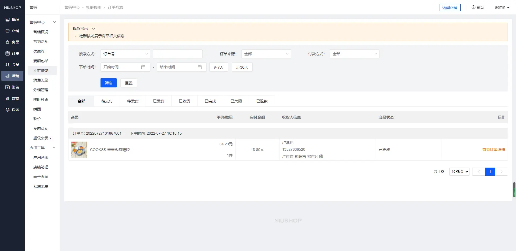The height and width of the screenshot is (251, 516).
Task: Click the member (会员) person icon
Action: pos(8,65)
